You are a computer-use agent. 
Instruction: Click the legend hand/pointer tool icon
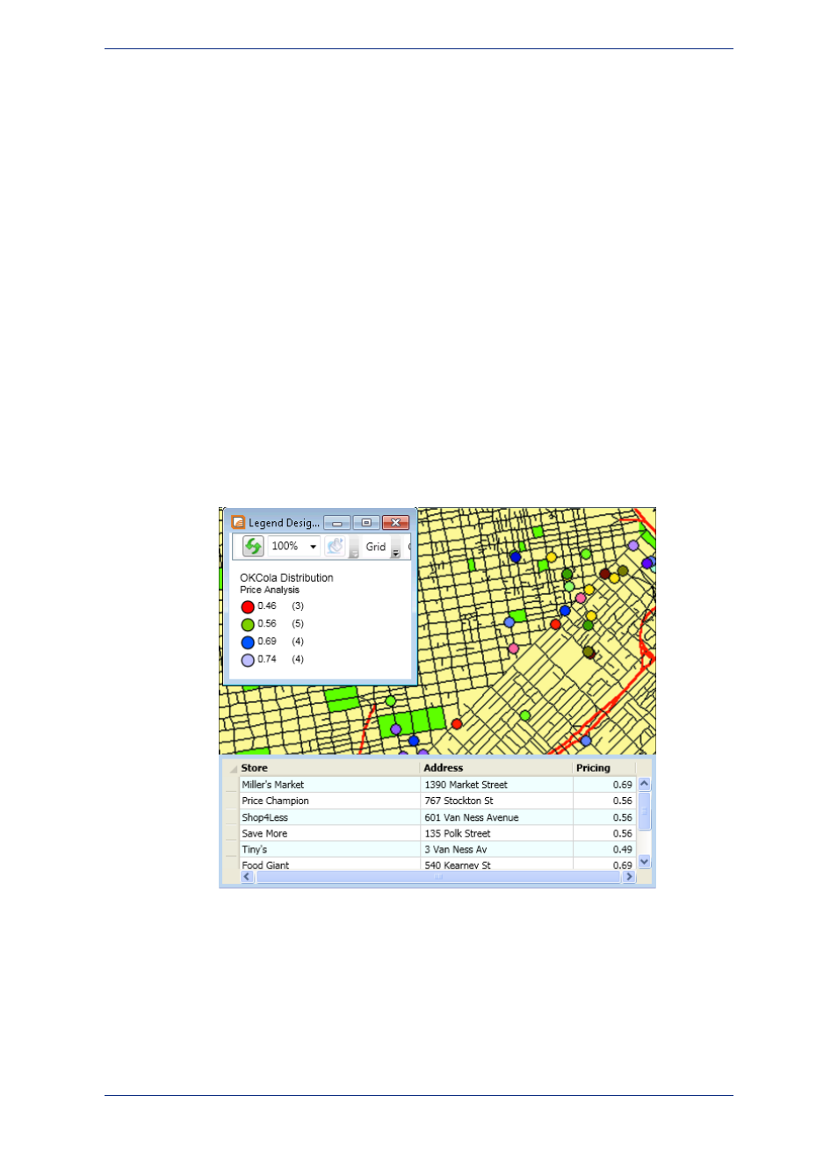click(335, 547)
